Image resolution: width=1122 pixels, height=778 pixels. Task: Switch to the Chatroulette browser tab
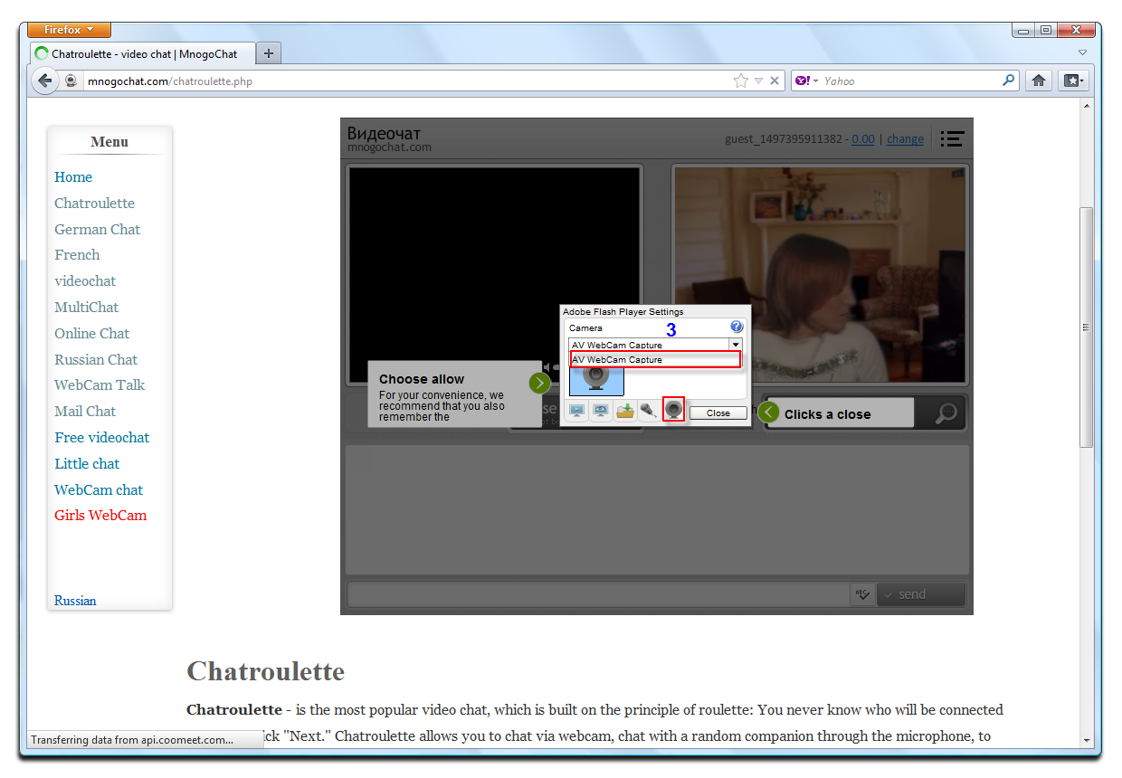[x=143, y=53]
